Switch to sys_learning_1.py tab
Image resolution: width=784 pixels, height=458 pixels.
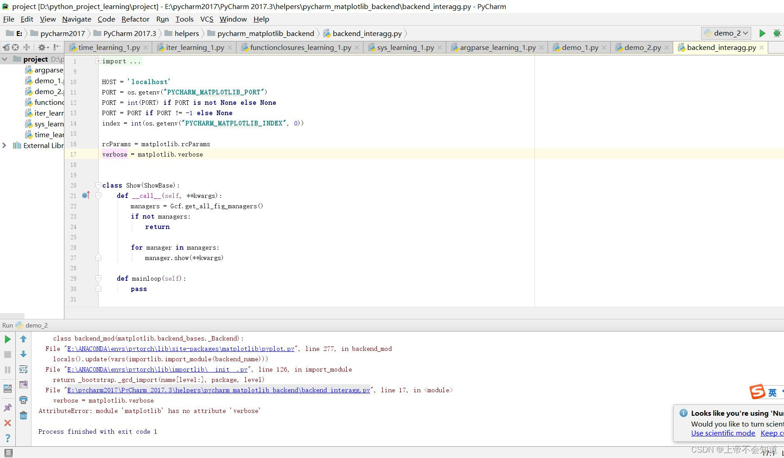(405, 48)
